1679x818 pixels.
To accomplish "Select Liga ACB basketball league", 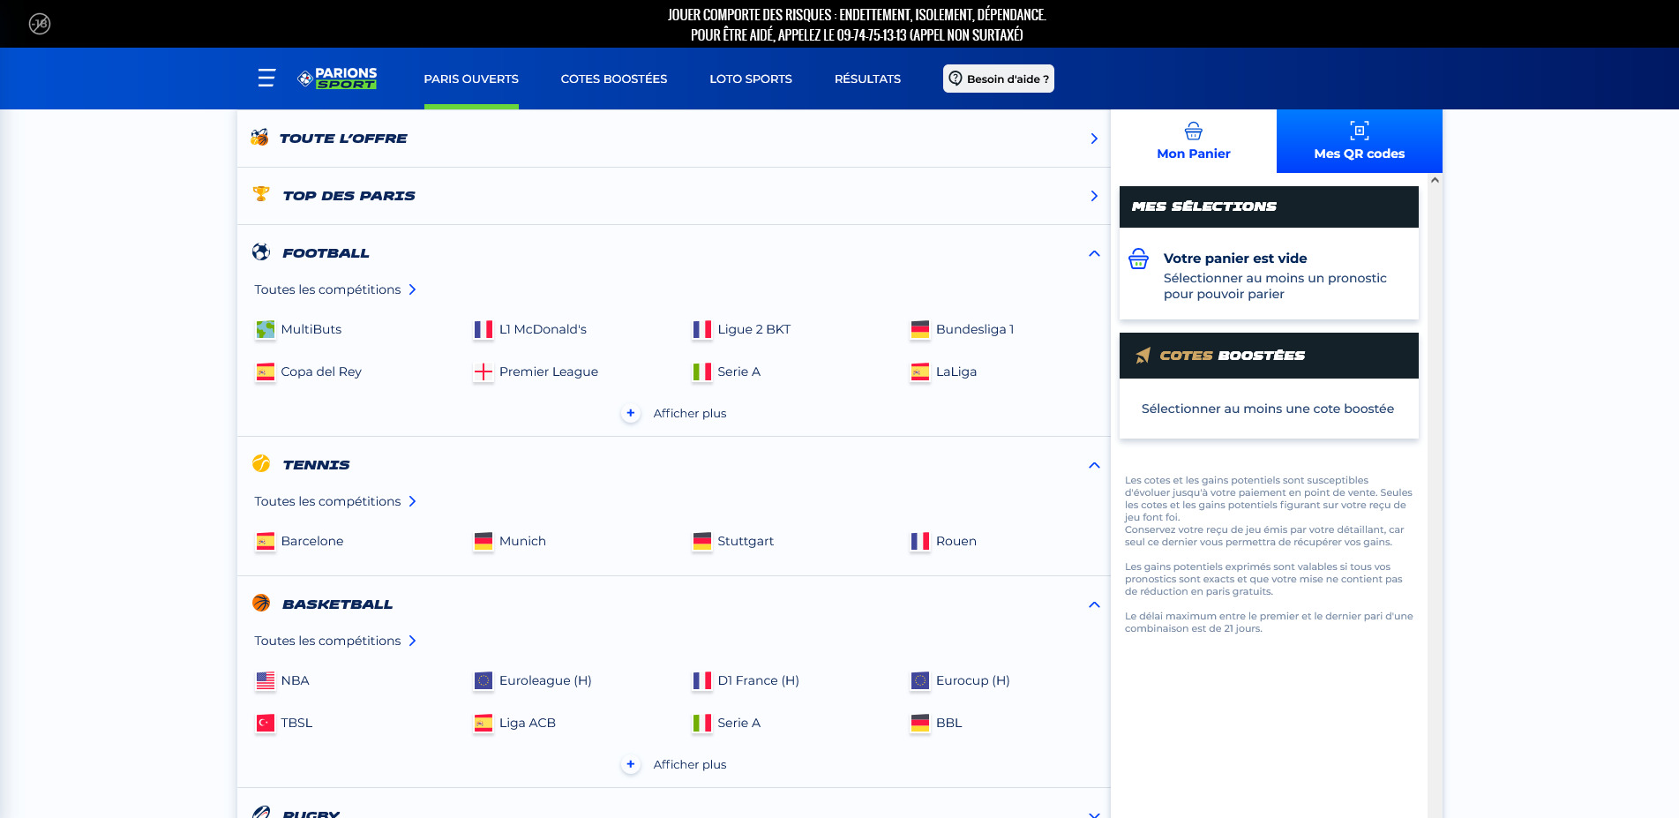I will (x=515, y=723).
